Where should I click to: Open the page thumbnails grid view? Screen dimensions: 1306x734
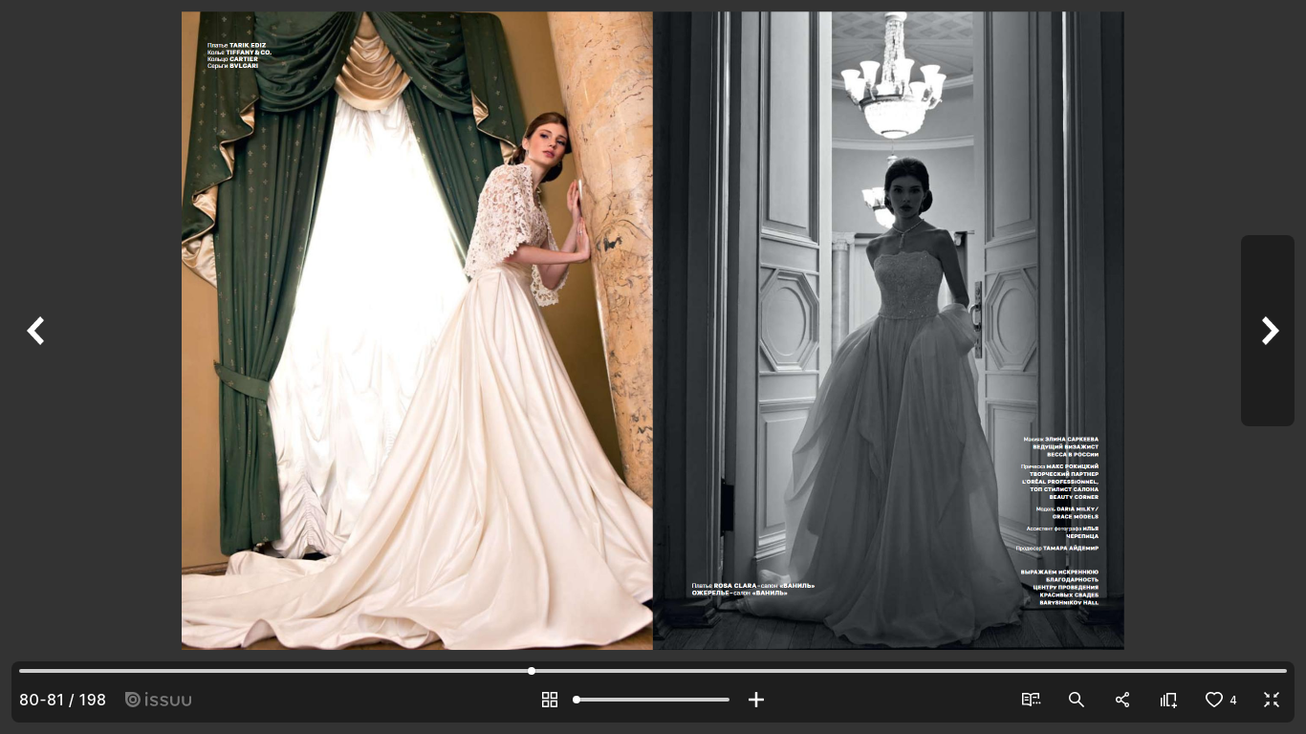coord(550,700)
